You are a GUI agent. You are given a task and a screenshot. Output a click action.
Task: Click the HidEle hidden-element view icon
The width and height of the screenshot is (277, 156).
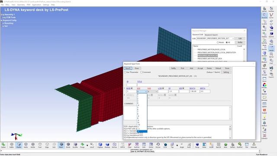pos(12,145)
